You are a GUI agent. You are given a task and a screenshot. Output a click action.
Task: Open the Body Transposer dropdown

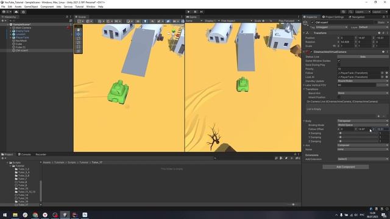point(363,121)
